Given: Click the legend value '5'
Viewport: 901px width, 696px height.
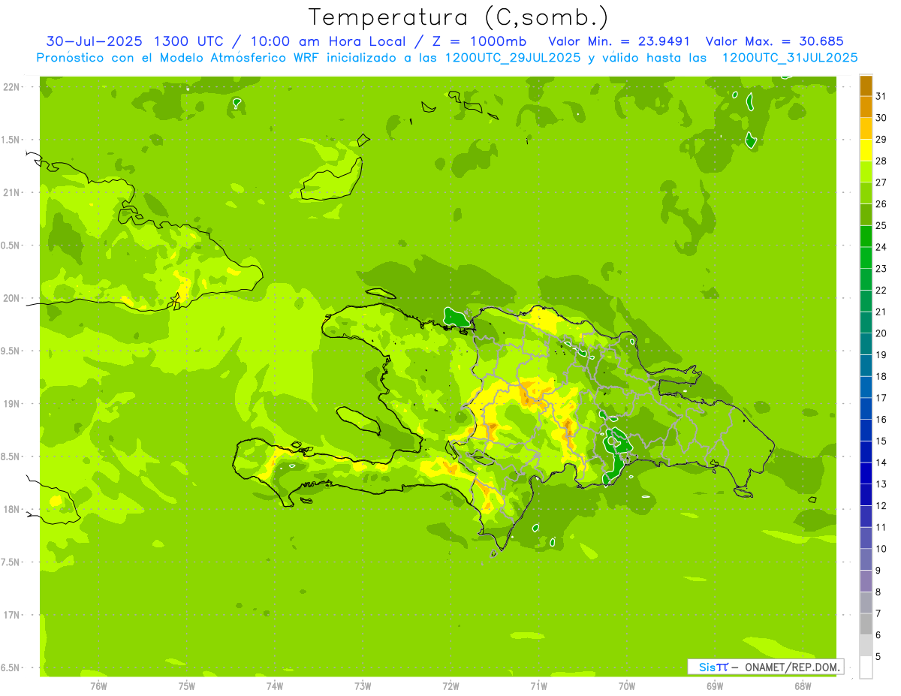Looking at the screenshot, I should tap(878, 657).
